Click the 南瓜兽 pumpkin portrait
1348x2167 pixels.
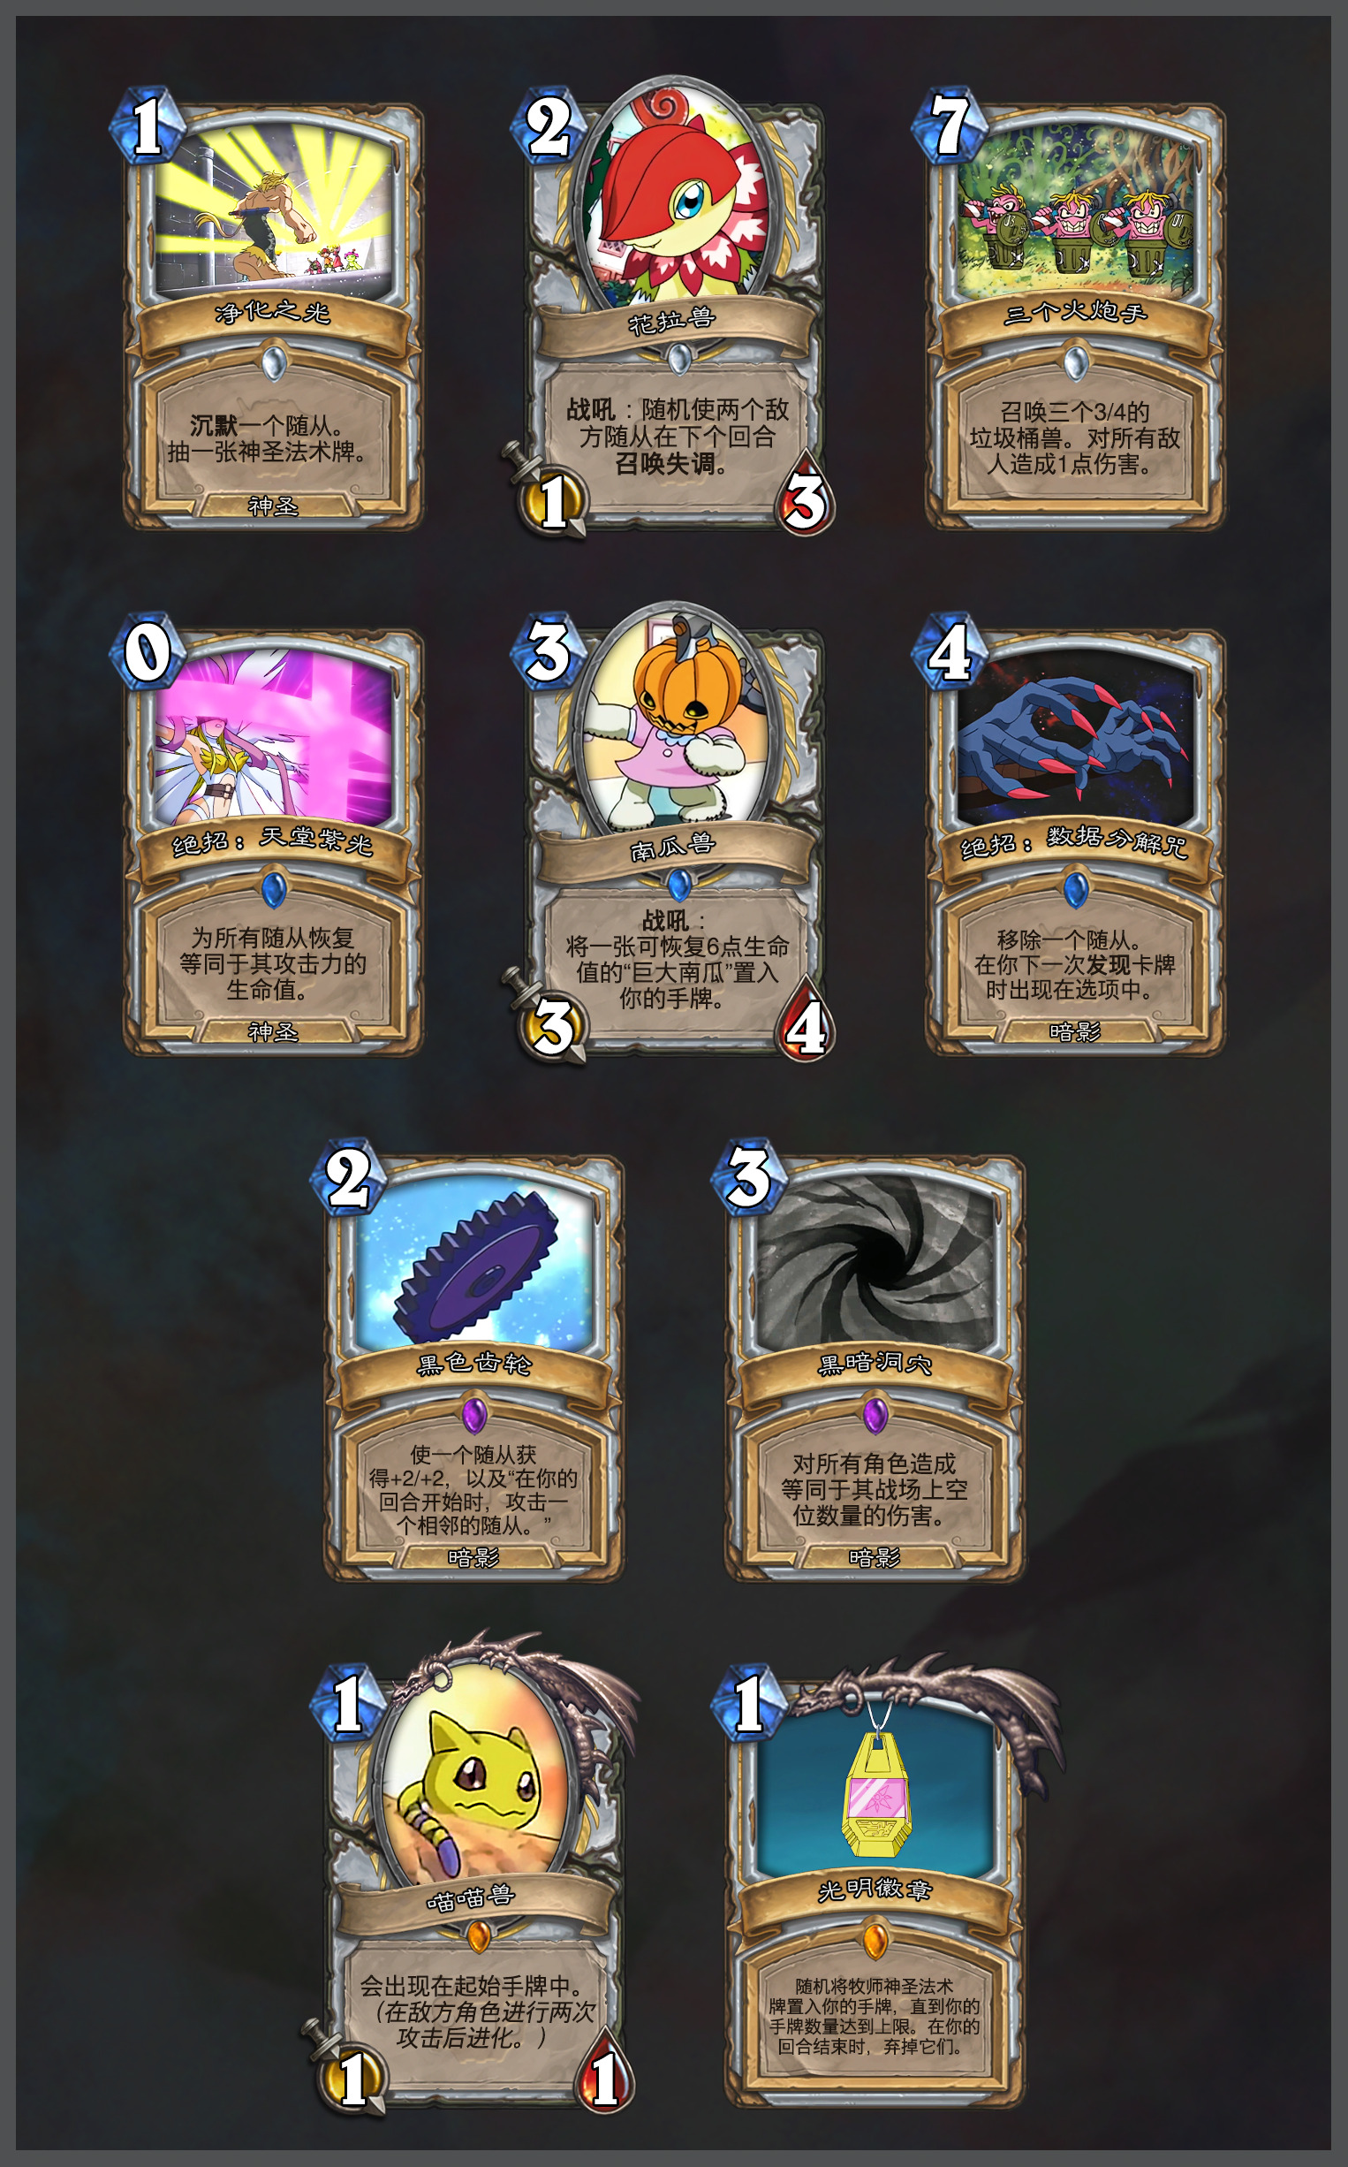coord(675,724)
